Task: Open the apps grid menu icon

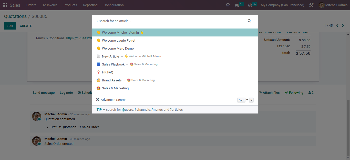Action: tap(5, 5)
